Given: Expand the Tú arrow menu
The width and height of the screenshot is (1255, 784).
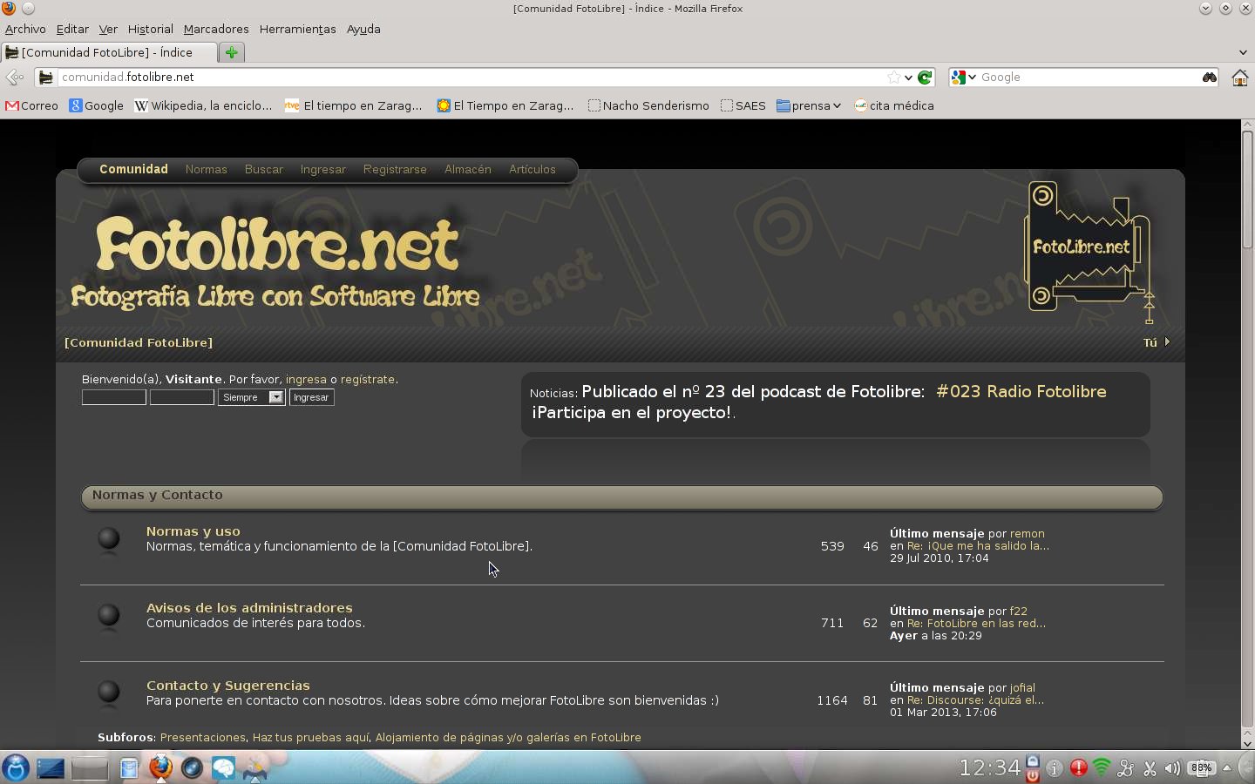Looking at the screenshot, I should tap(1167, 342).
